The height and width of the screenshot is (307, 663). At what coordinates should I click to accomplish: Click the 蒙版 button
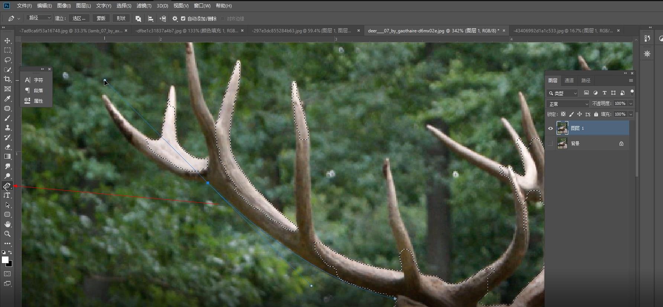(x=101, y=18)
